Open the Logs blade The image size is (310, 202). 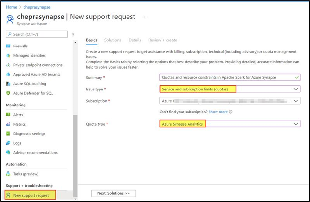[x=17, y=143]
